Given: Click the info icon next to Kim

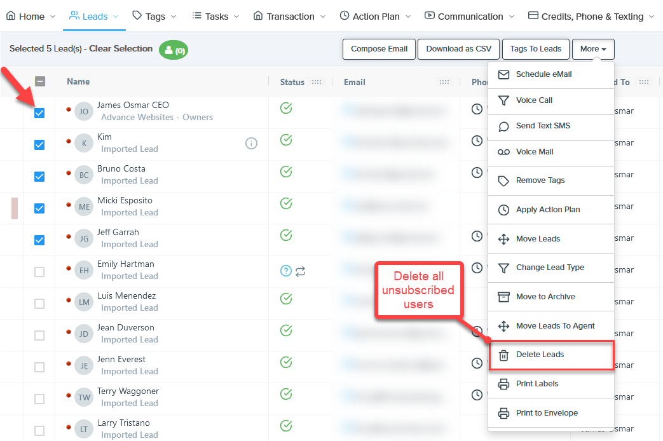Looking at the screenshot, I should [251, 143].
